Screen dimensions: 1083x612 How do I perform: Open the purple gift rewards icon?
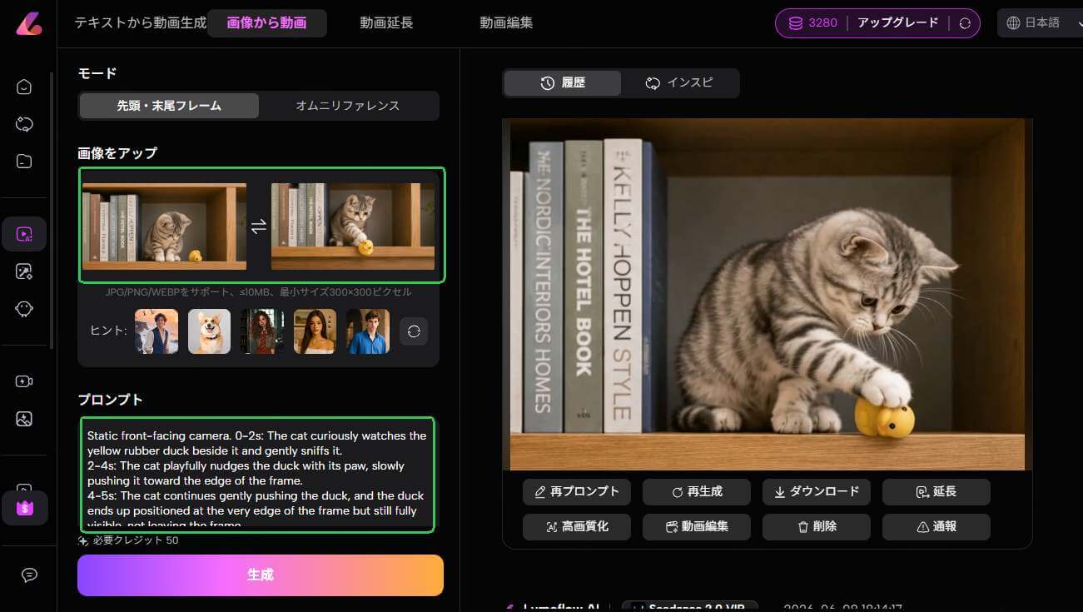[x=24, y=508]
